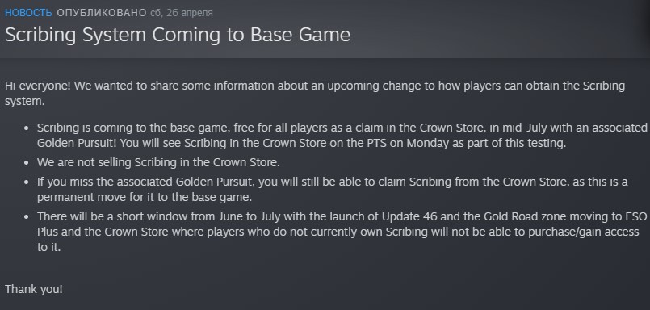Click the words Golden Pursuit! in first bullet

pos(74,143)
